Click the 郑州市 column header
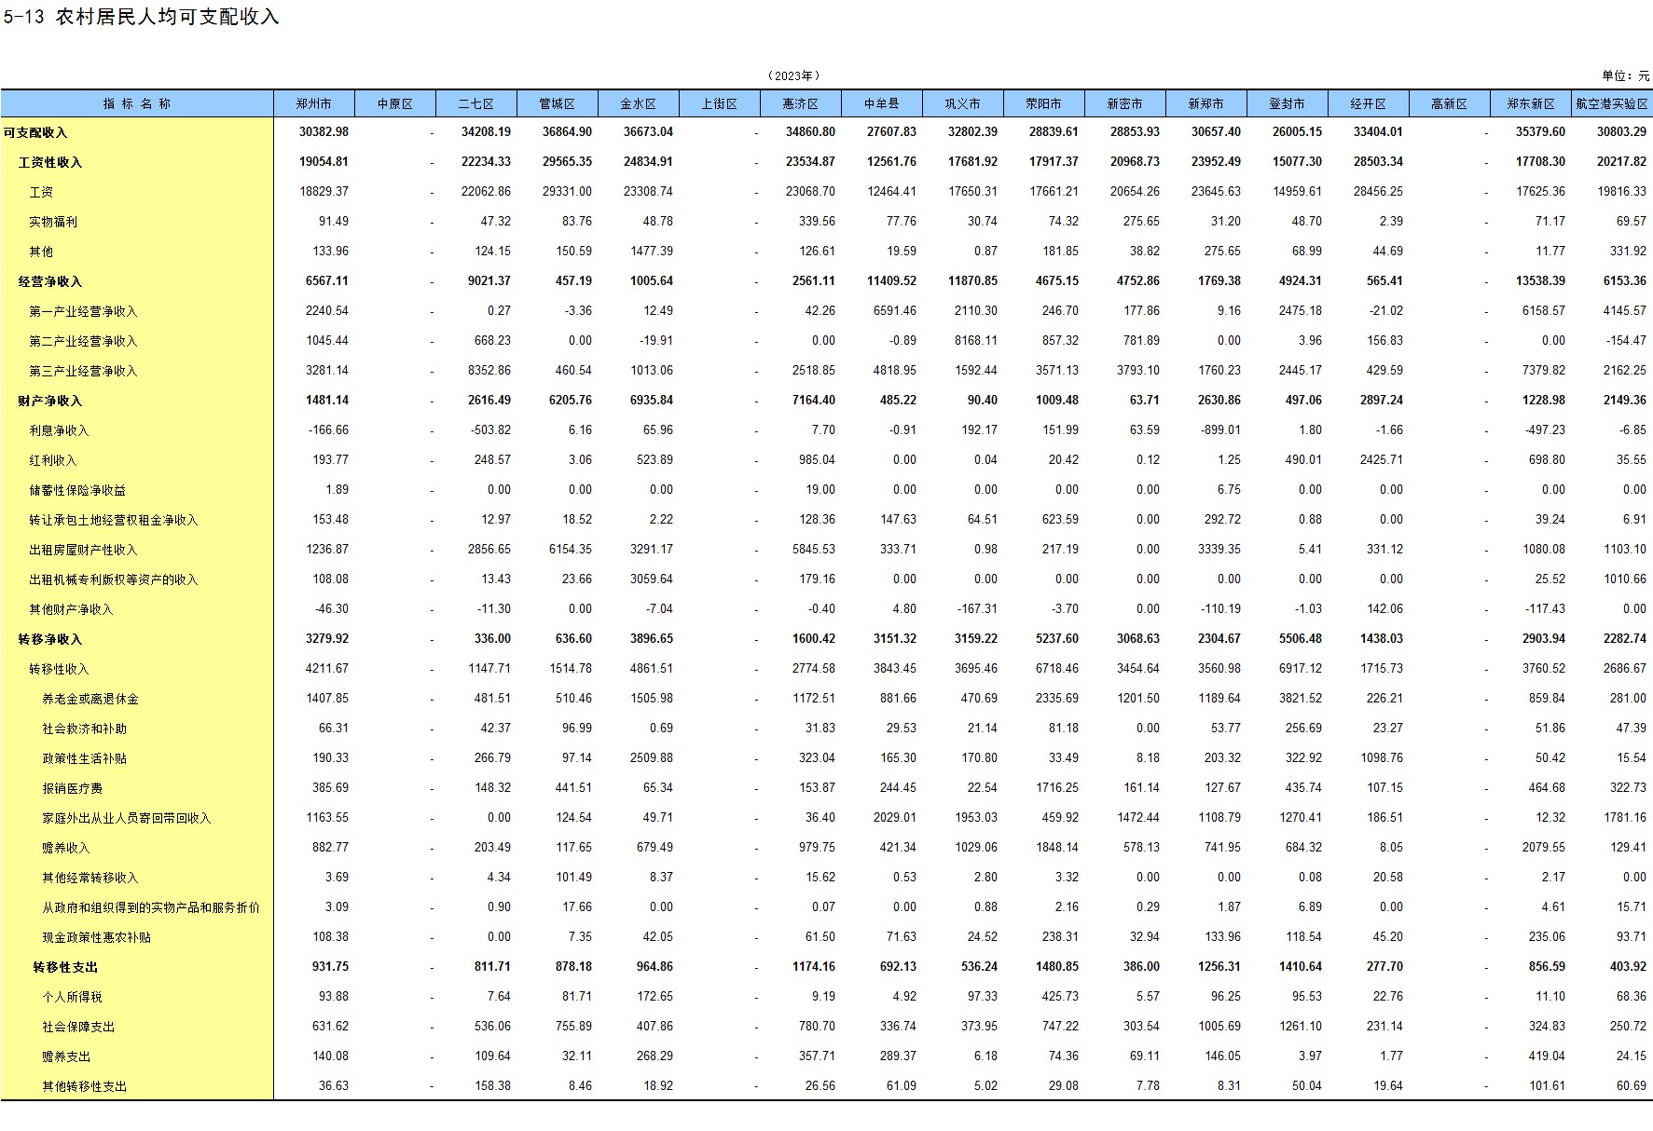Screen dimensions: 1653x1131 [x=313, y=103]
